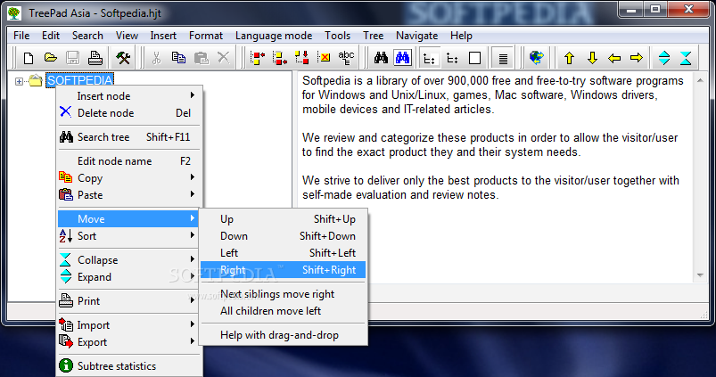This screenshot has width=716, height=377.
Task: Click the yellow left arrow icon
Action: click(614, 58)
